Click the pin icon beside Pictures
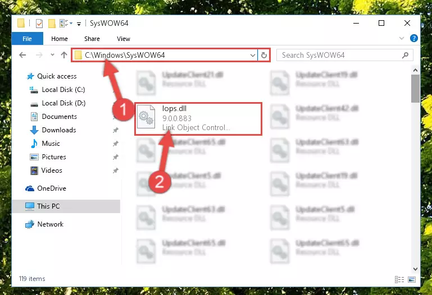This screenshot has height=295, width=432. tap(115, 157)
